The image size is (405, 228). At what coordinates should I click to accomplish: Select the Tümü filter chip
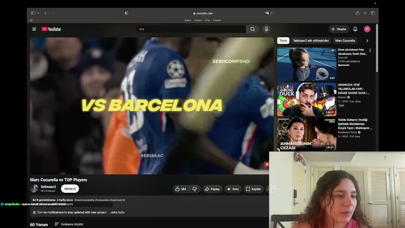coord(283,41)
